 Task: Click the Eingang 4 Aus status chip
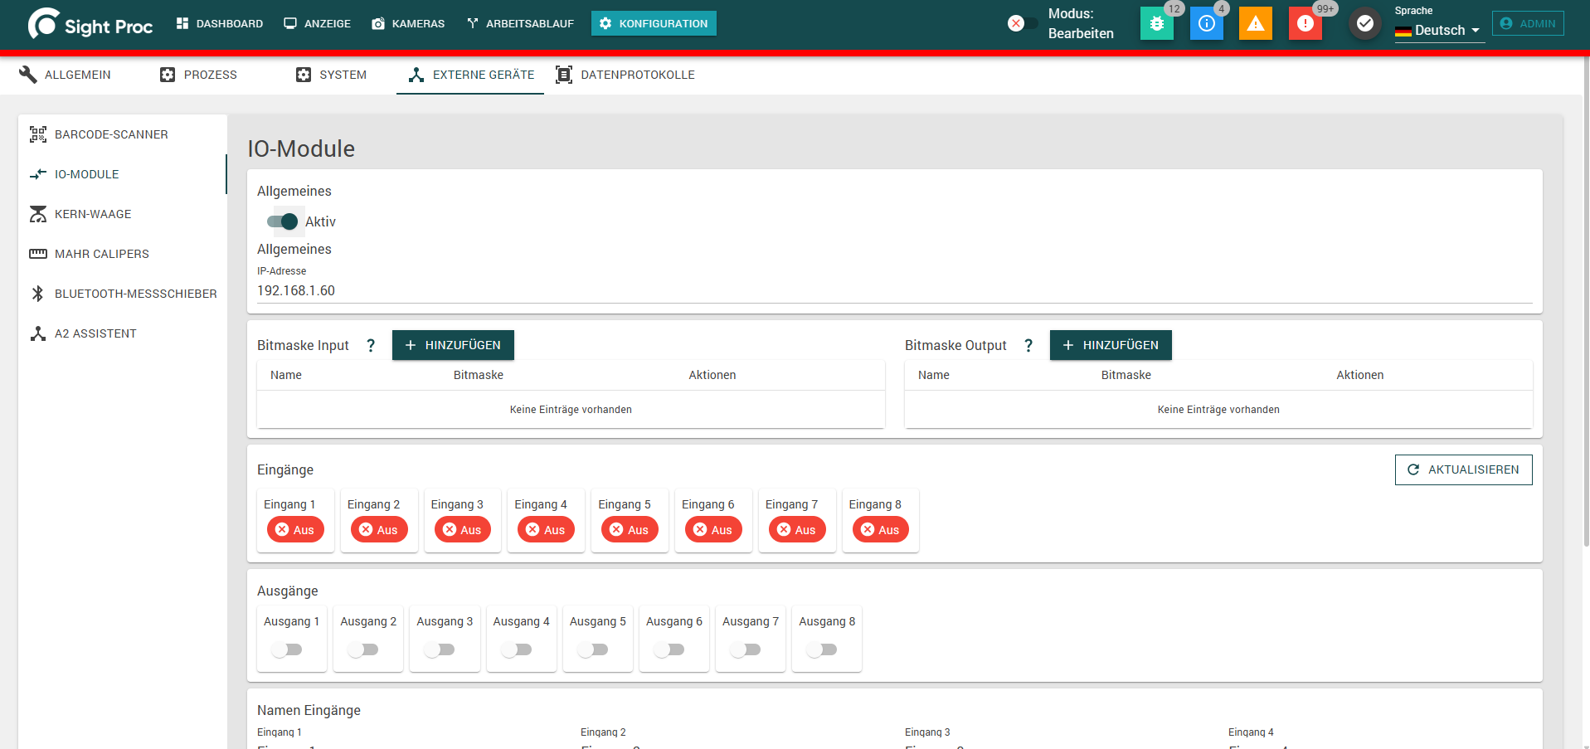click(x=546, y=529)
